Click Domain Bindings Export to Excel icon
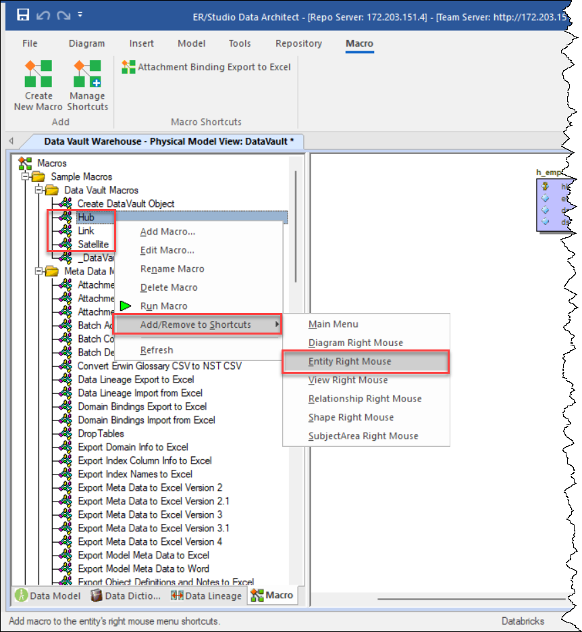This screenshot has width=582, height=632. pos(65,406)
